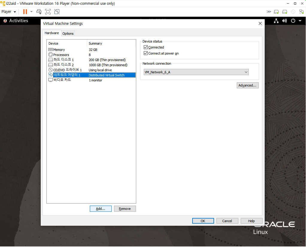The image size is (306, 247).
Task: Click the Summary column header
Action: (x=111, y=43)
